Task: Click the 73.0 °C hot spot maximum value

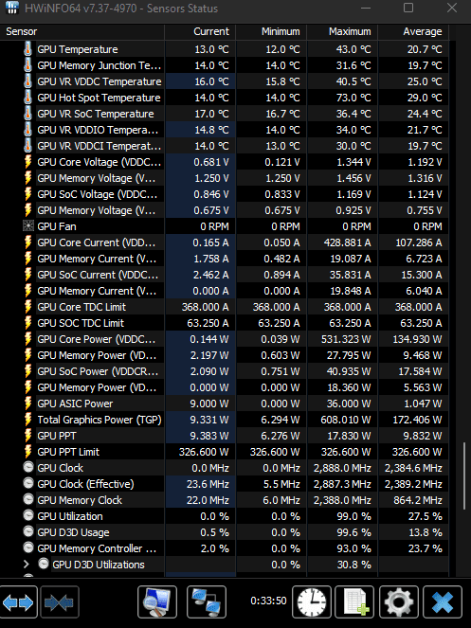Action: (353, 98)
